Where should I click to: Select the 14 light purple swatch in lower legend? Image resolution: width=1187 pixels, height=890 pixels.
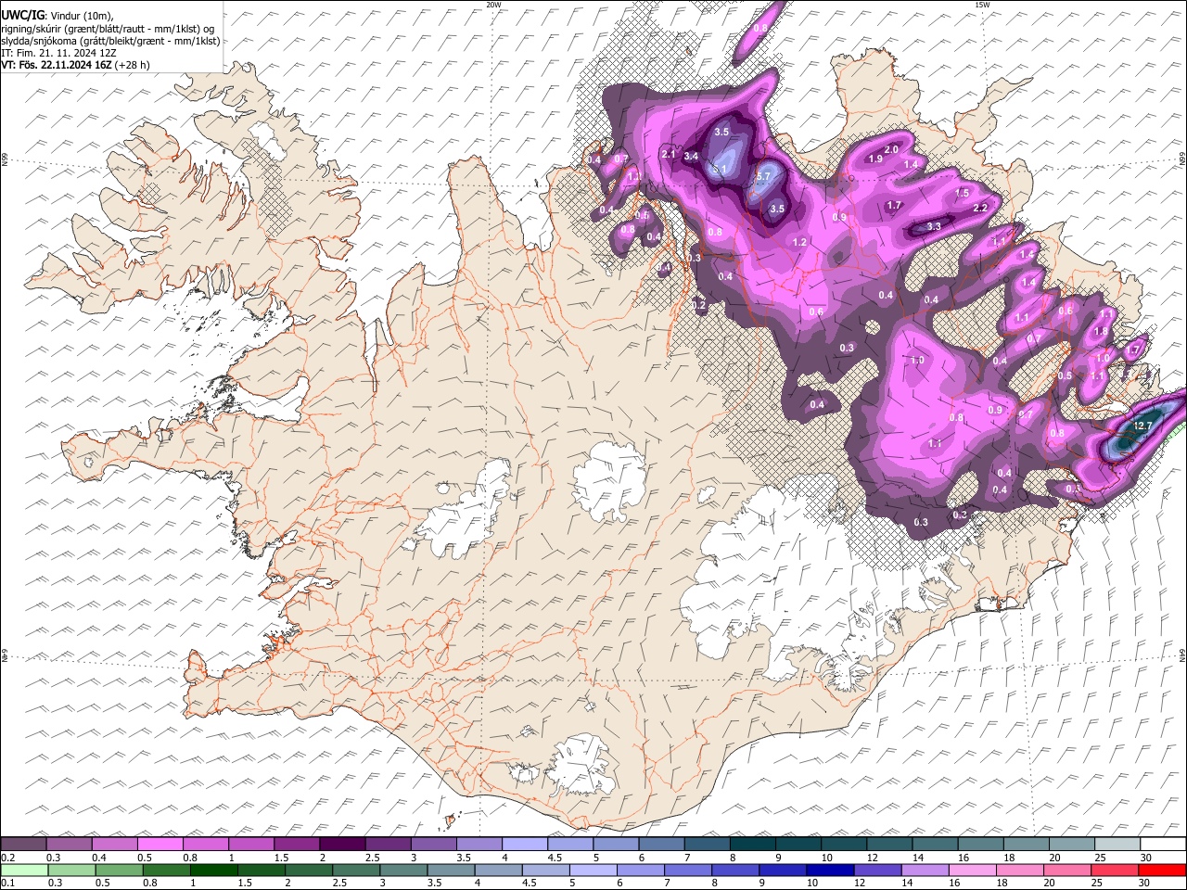pos(925,870)
